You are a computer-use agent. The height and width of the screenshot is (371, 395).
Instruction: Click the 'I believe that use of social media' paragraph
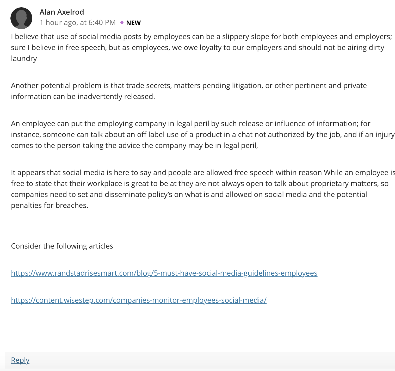pyautogui.click(x=201, y=47)
